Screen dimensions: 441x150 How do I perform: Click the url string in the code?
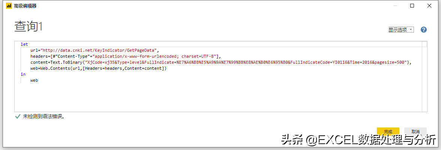[x=99, y=50]
